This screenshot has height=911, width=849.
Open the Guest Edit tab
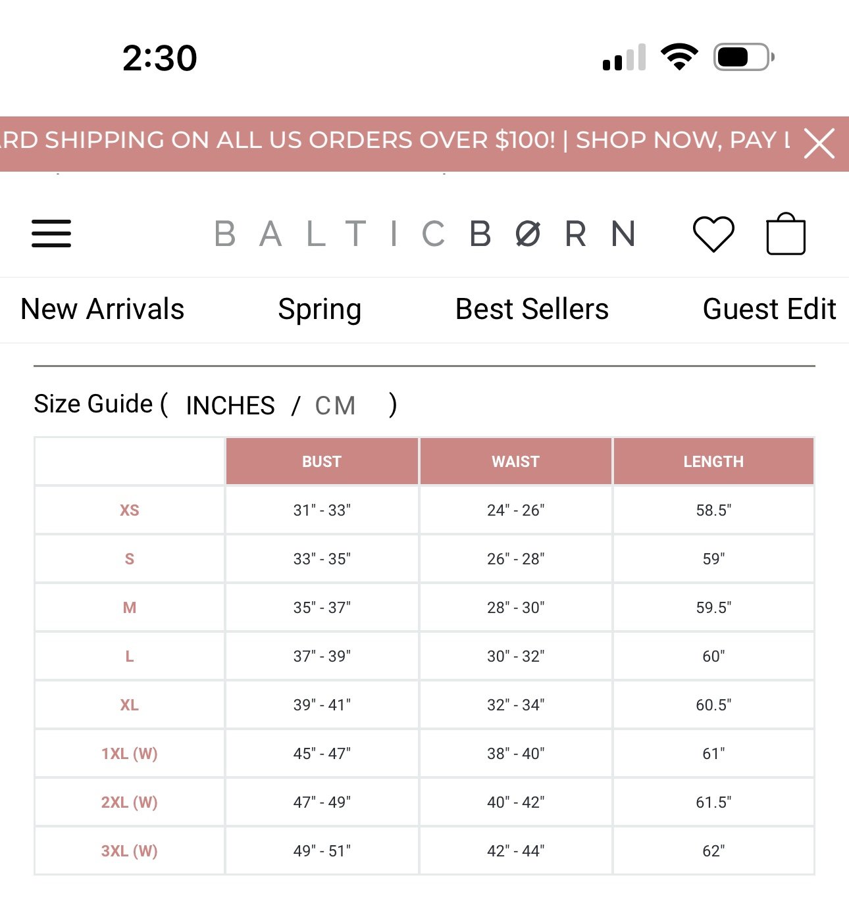pos(769,309)
